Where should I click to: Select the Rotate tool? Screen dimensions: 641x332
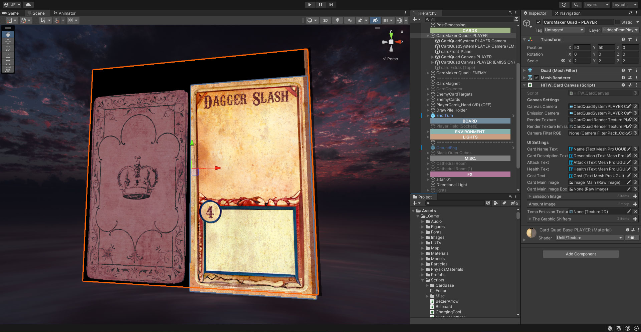point(8,48)
